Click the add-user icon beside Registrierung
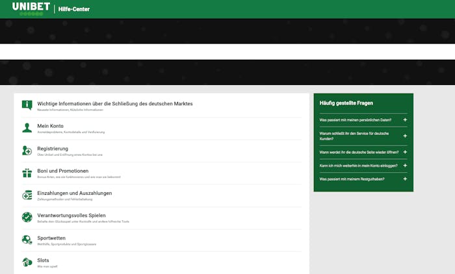This screenshot has height=274, width=455. (27, 151)
